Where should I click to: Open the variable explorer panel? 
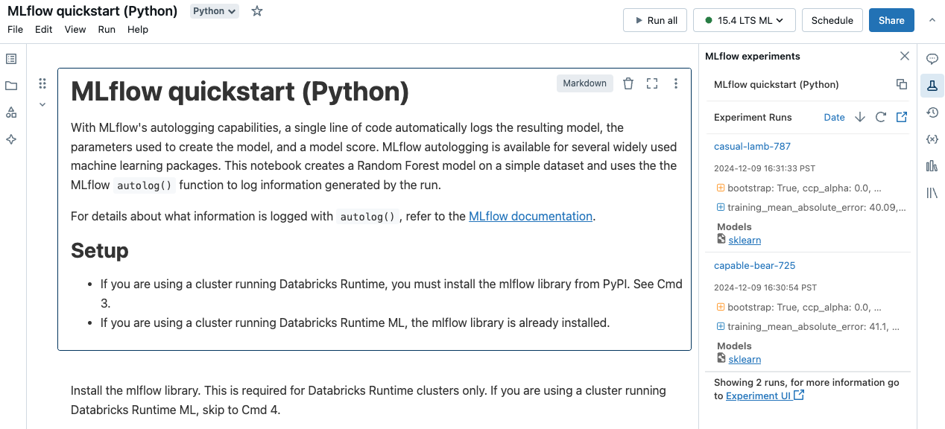[x=932, y=139]
